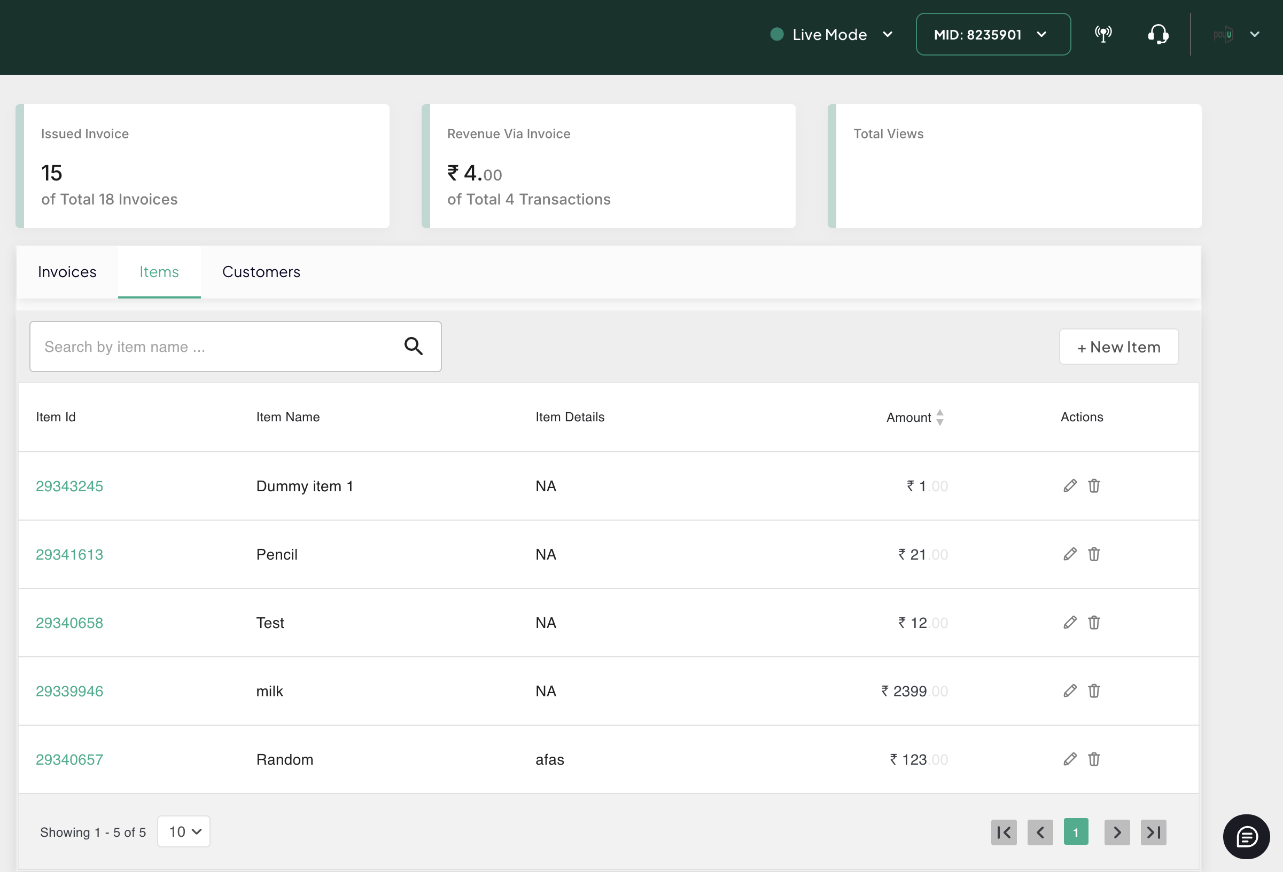Edit the Test item

1070,623
